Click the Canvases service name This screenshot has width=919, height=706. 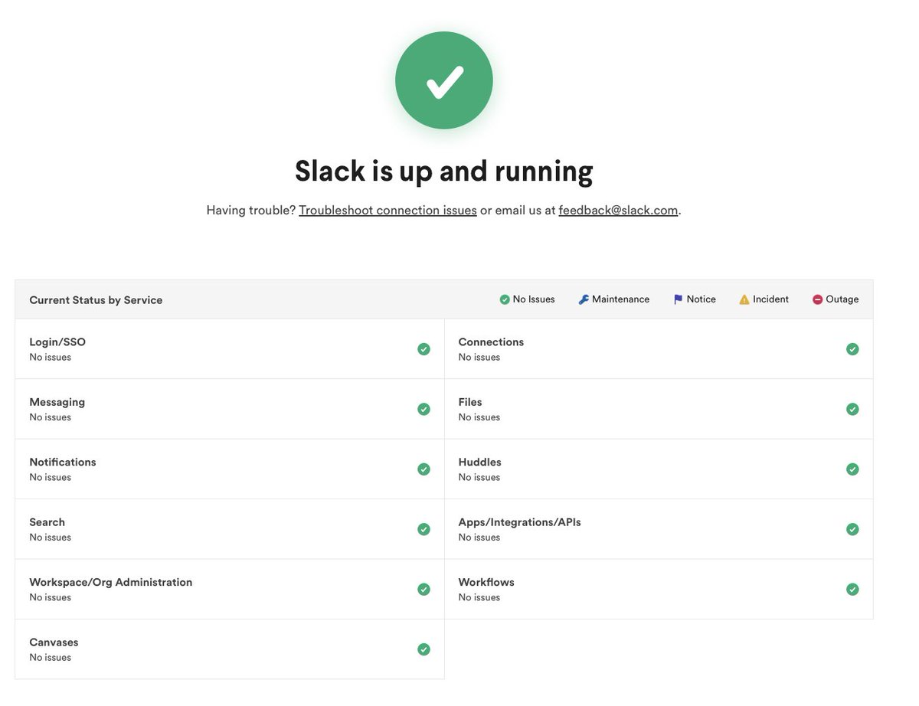(54, 642)
